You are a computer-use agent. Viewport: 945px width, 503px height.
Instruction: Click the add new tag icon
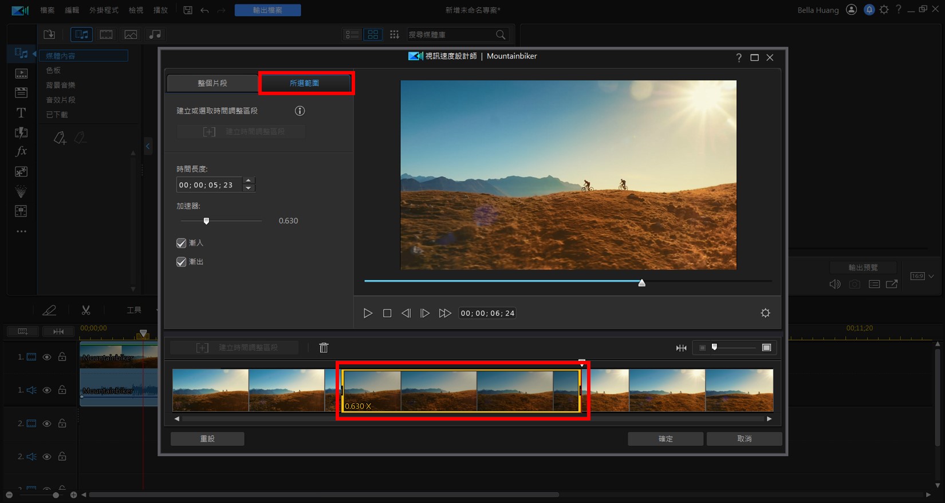coord(60,138)
